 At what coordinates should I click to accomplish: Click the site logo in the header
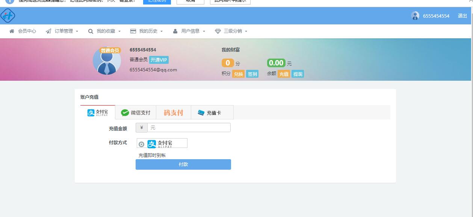point(8,16)
